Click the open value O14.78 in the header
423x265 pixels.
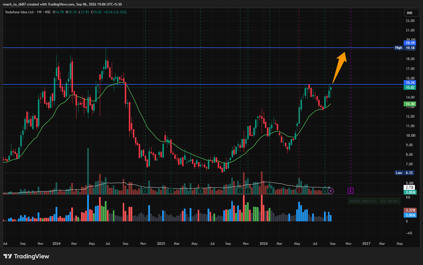[x=59, y=12]
